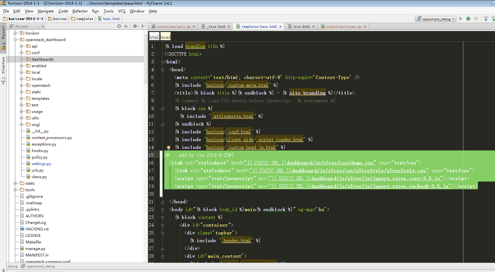Switch to the isolations\urls.py tab
The width and height of the screenshot is (495, 272).
[174, 27]
